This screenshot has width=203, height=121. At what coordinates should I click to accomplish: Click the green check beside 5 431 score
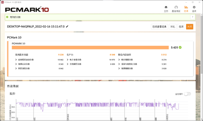180,47
